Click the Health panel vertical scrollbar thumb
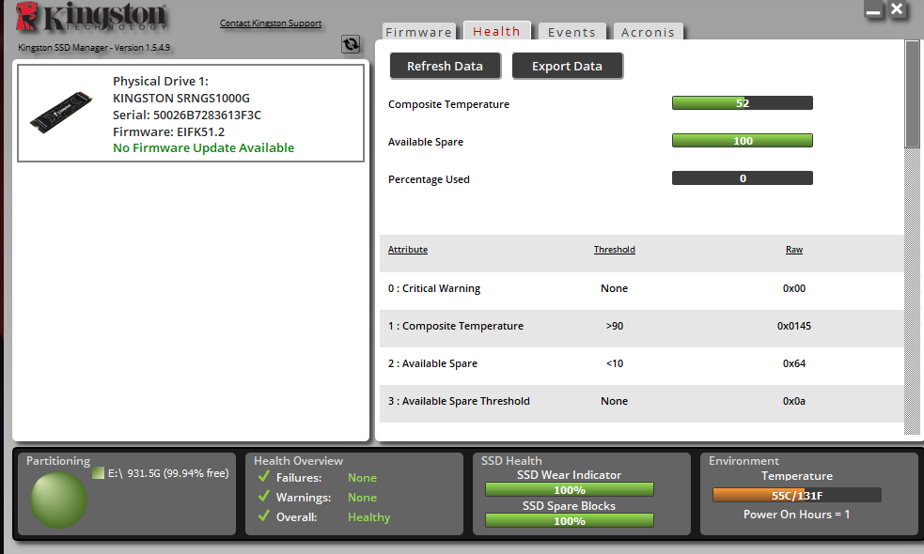Viewport: 924px width, 554px height. pos(912,94)
